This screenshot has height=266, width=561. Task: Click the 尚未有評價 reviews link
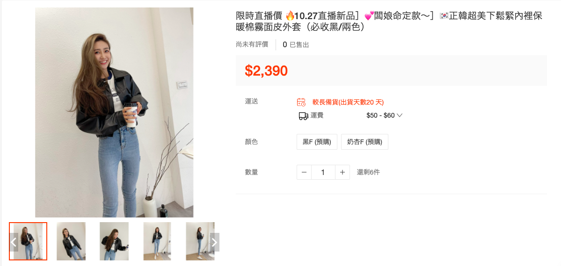point(252,44)
